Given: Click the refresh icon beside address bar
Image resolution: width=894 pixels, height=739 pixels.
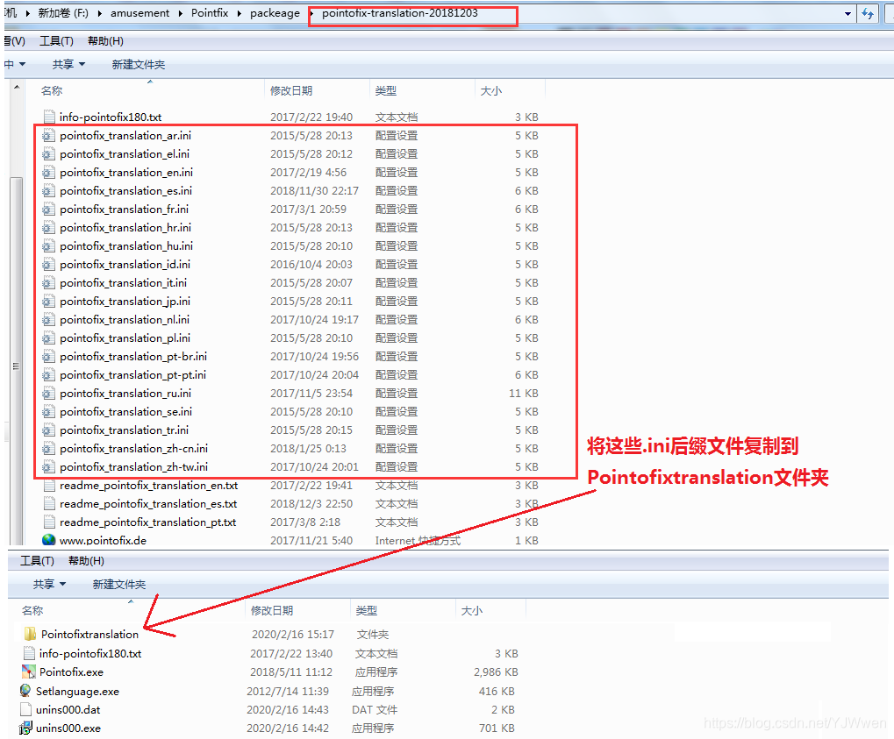Looking at the screenshot, I should coord(867,13).
